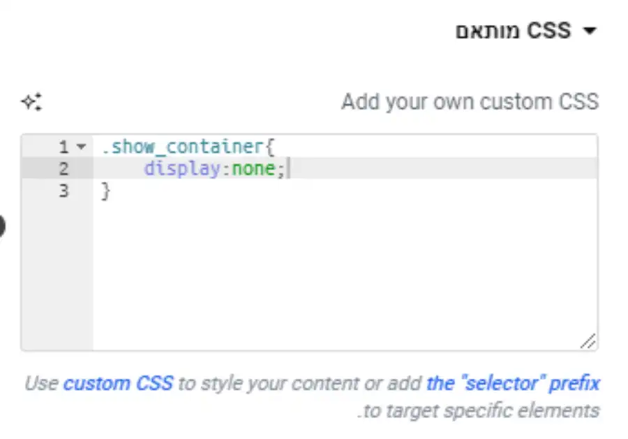Click the semicolon ending line 2

click(281, 169)
